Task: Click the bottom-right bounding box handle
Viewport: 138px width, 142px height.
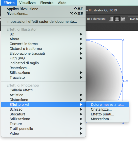Action: (x=123, y=123)
